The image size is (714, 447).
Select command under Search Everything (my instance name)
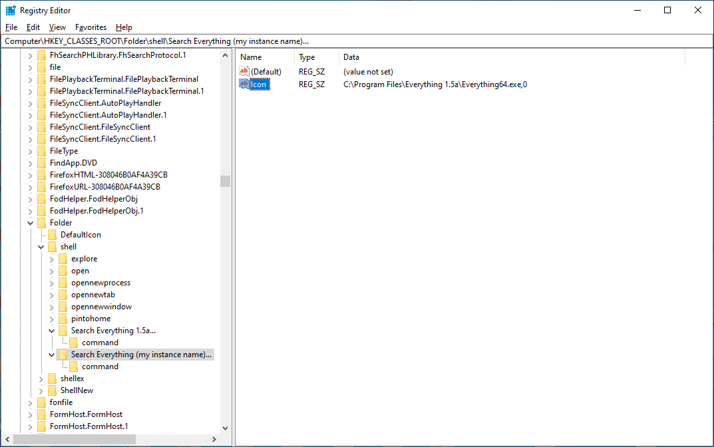(100, 367)
